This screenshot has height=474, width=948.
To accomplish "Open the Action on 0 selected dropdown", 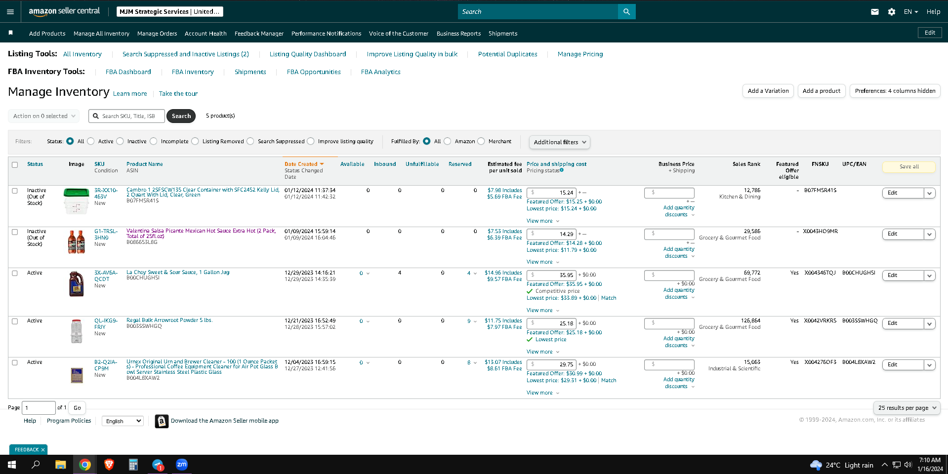I will (44, 116).
